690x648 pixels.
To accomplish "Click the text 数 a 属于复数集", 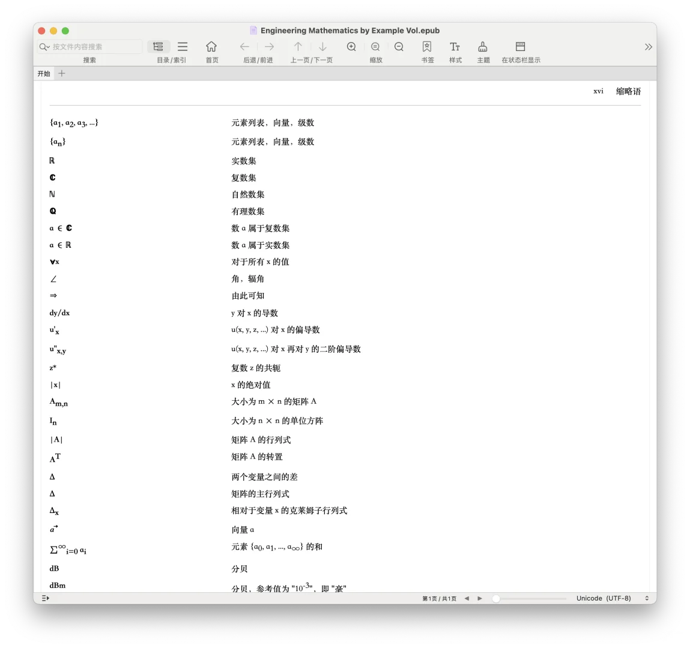I will [260, 228].
